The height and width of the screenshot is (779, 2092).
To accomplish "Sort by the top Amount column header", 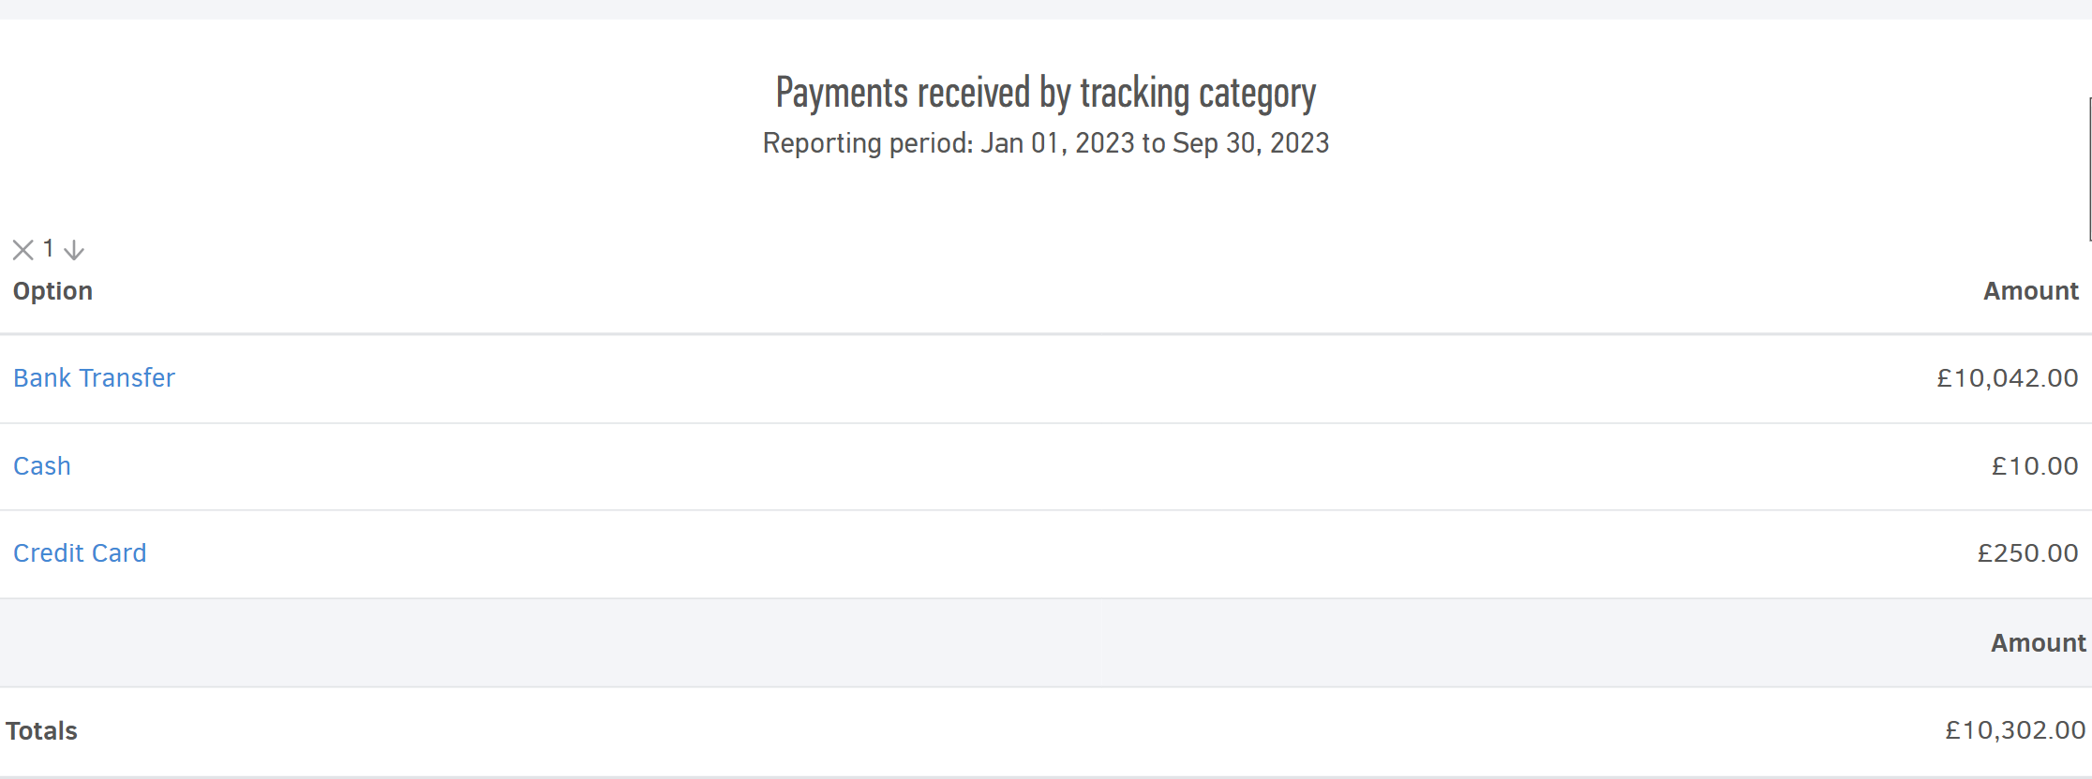I will (2030, 291).
